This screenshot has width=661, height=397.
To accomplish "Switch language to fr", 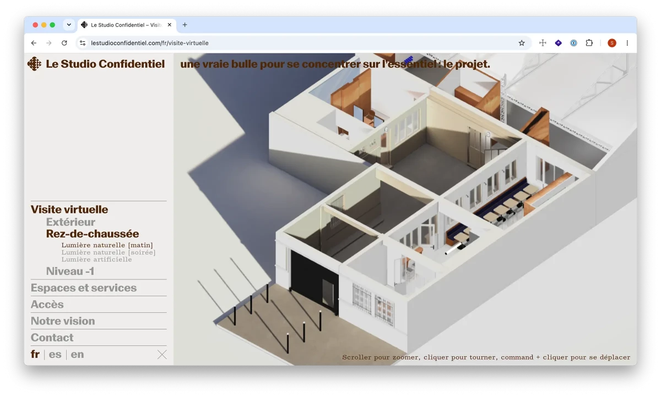I will tap(35, 354).
